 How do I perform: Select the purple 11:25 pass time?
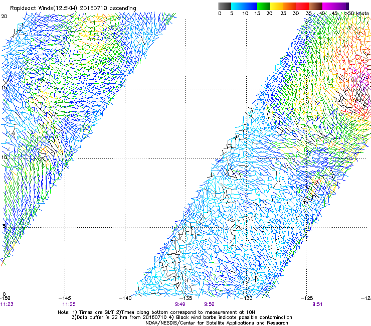[x=69, y=304]
